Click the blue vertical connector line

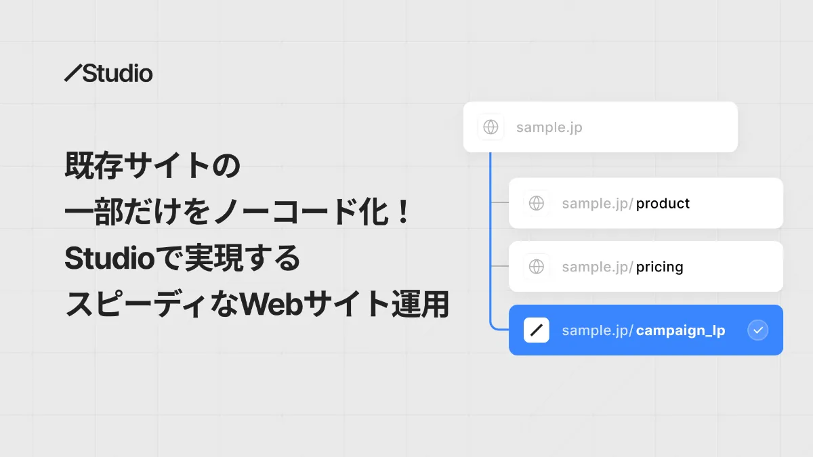point(490,237)
